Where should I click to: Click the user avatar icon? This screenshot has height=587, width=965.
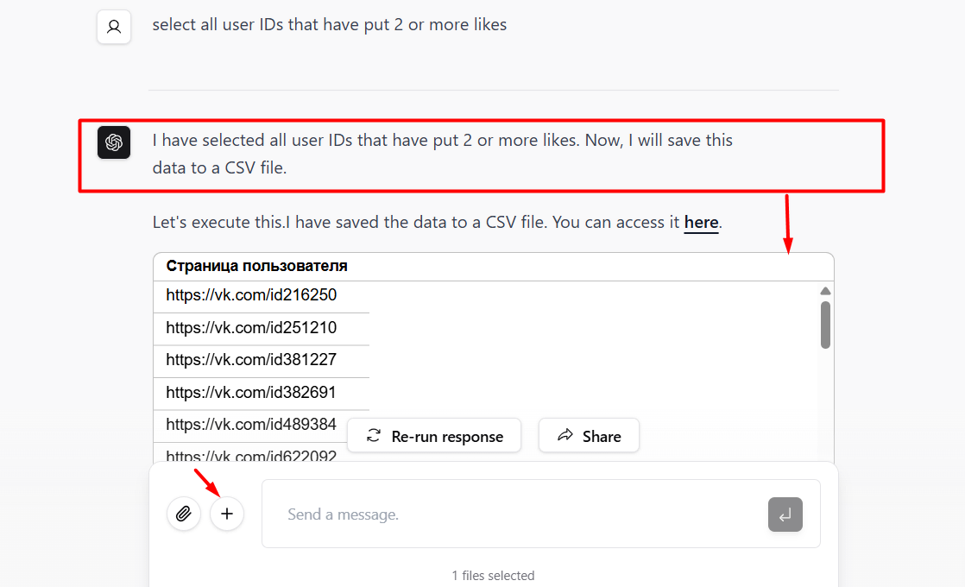pos(114,27)
